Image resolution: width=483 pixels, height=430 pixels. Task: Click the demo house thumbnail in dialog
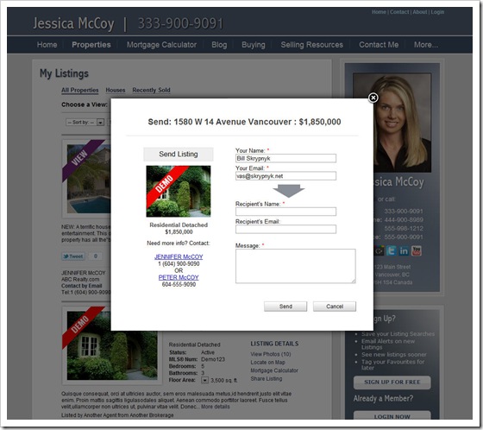[x=179, y=191]
